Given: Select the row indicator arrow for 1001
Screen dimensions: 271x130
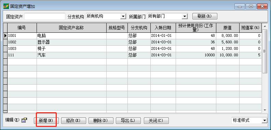Looking at the screenshot, I should (x=5, y=36).
